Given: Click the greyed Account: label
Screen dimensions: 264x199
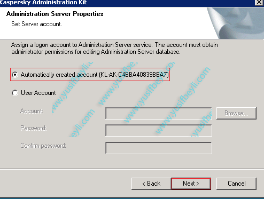Looking at the screenshot, I should [32, 111].
